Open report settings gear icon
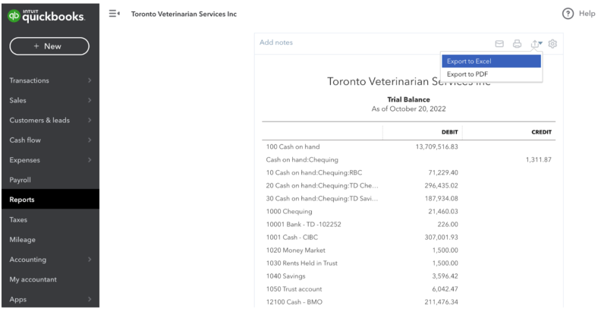 click(x=552, y=45)
